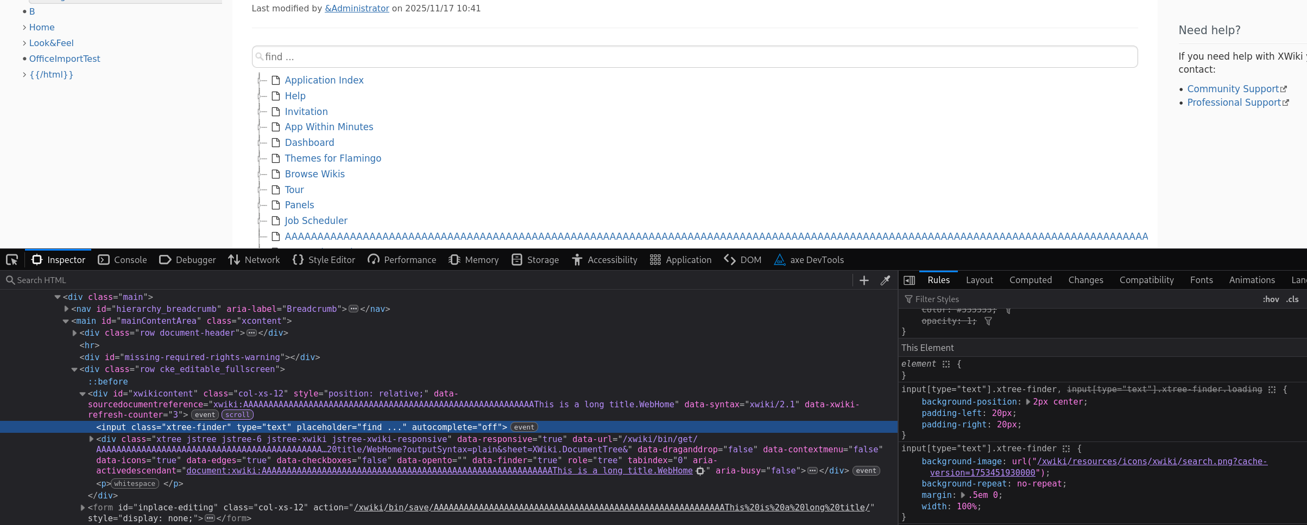This screenshot has height=525, width=1307.
Task: Open the Community Support link
Action: tap(1233, 89)
